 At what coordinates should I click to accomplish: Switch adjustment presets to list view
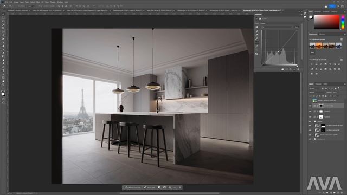pyautogui.click(x=342, y=40)
